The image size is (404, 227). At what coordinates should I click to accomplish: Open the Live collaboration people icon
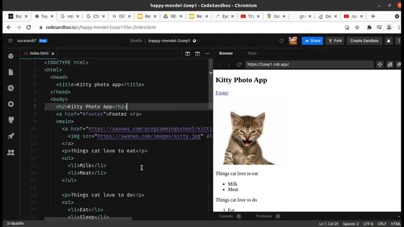pyautogui.click(x=11, y=152)
